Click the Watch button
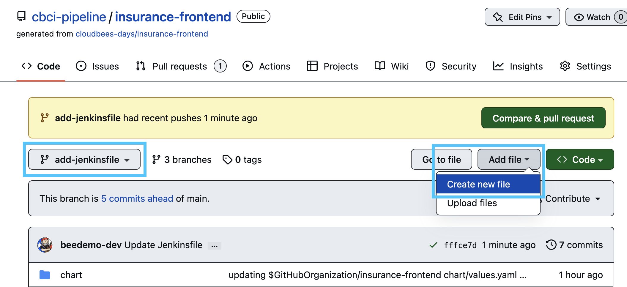 [596, 17]
